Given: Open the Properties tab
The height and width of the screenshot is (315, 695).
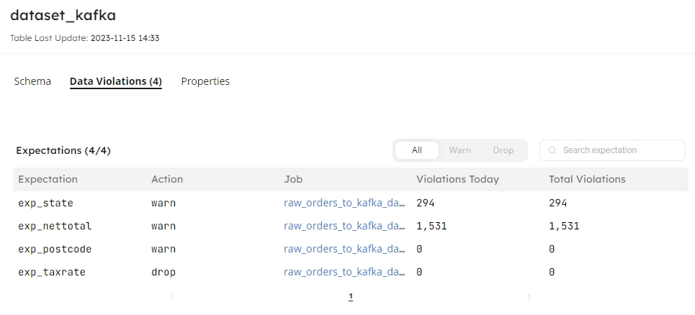Looking at the screenshot, I should pyautogui.click(x=205, y=81).
